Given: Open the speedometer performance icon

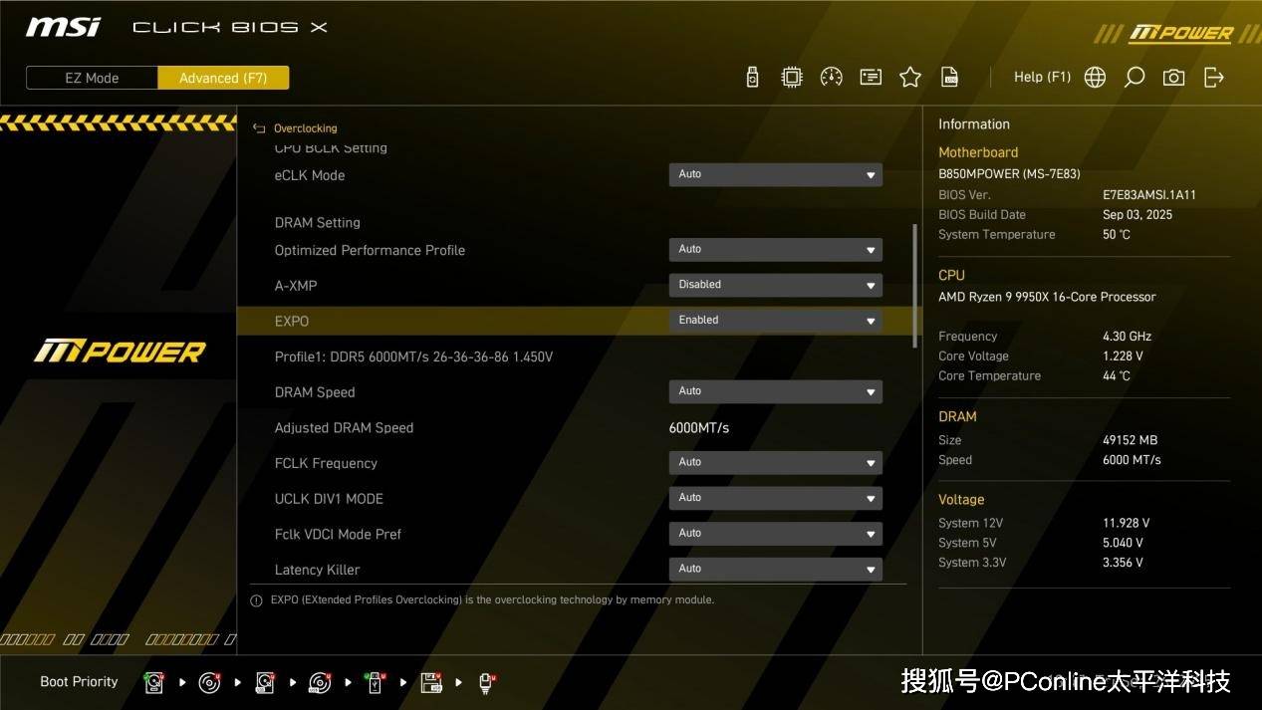Looking at the screenshot, I should pyautogui.click(x=832, y=77).
